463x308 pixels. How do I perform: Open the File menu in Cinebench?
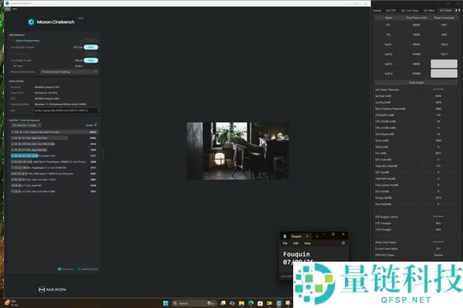(8, 8)
